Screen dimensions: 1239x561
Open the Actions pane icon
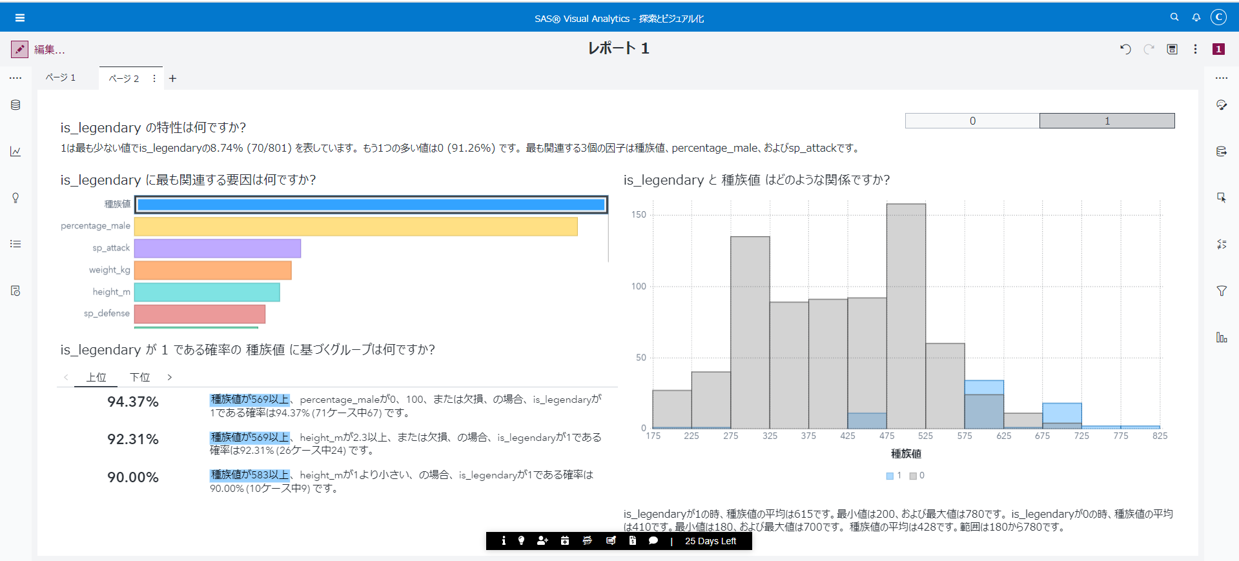tap(1222, 198)
